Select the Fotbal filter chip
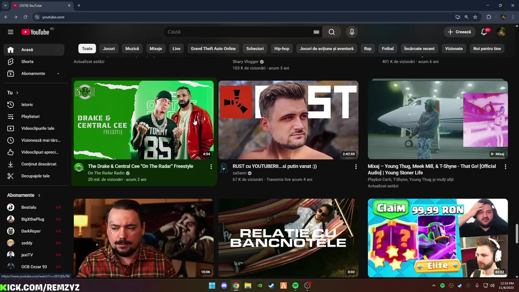The height and width of the screenshot is (292, 519). click(x=388, y=49)
